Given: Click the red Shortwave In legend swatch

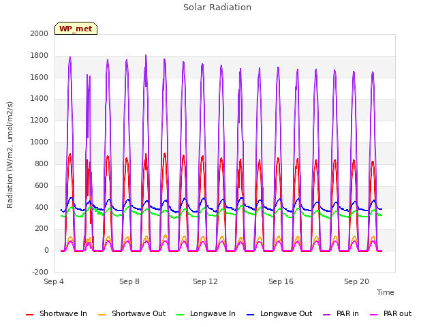Looking at the screenshot, I should point(29,315).
